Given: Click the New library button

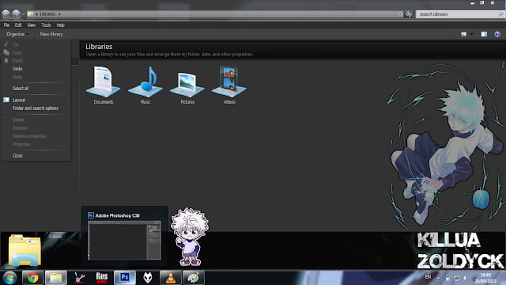Looking at the screenshot, I should pyautogui.click(x=51, y=34).
